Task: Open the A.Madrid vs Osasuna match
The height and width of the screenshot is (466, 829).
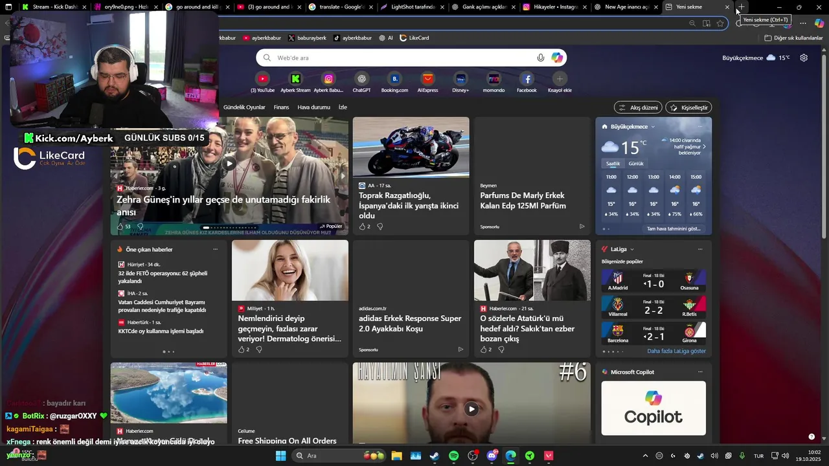Action: tap(653, 280)
